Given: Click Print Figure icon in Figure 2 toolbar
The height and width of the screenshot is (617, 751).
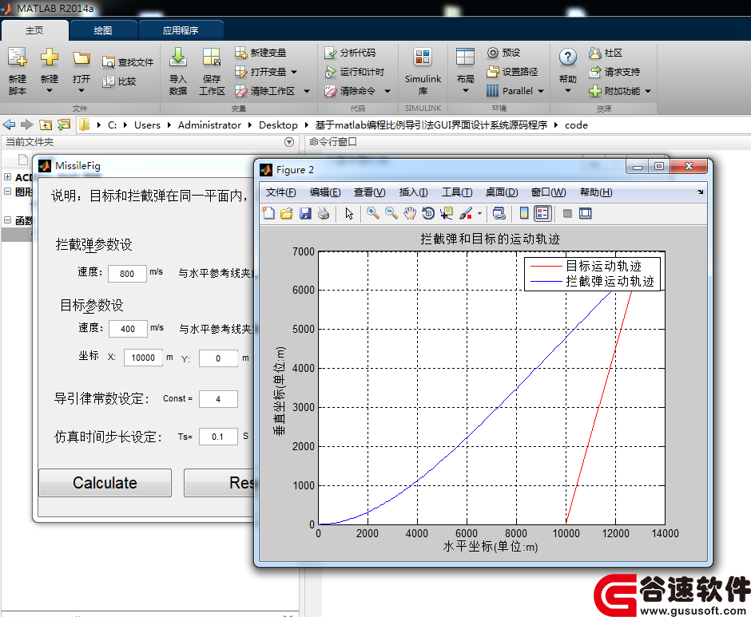Looking at the screenshot, I should click(x=324, y=213).
